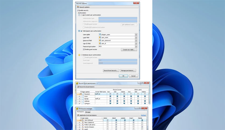This screenshot has width=225, height=130.
Task: Switch to the Storage tab
Action: pos(87,112)
